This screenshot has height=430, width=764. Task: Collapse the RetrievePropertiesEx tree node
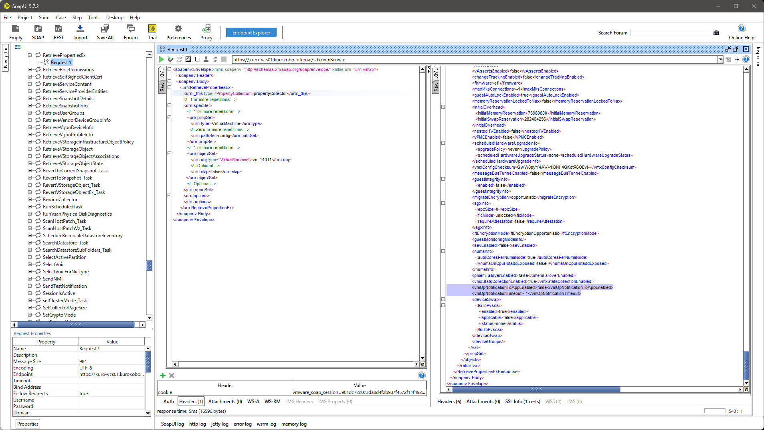[x=30, y=55]
